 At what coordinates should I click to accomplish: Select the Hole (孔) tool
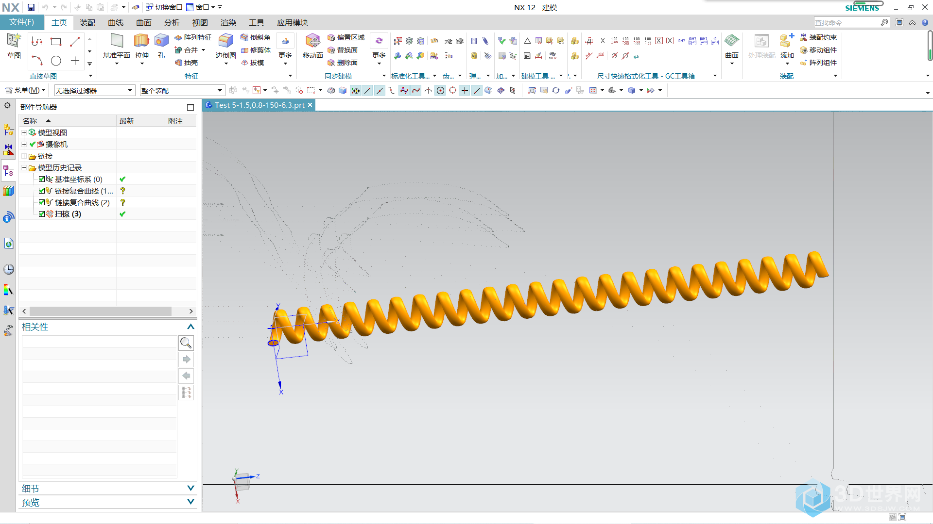point(161,46)
